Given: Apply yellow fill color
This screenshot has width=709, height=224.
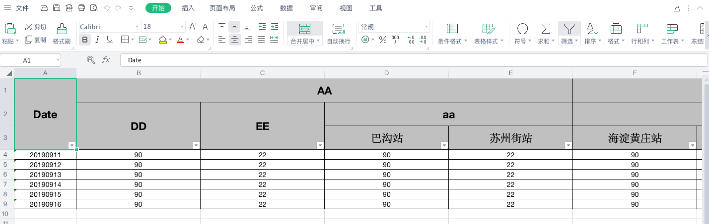Looking at the screenshot, I should pos(163,40).
